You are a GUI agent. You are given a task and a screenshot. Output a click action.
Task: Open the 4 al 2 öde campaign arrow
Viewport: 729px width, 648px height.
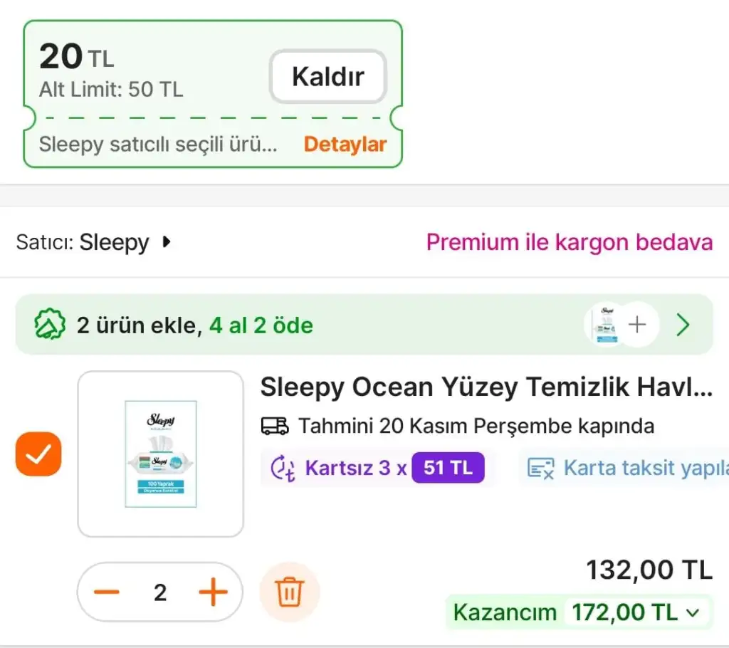click(x=683, y=325)
